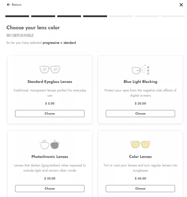Click the first progress step bar

(x=17, y=16)
